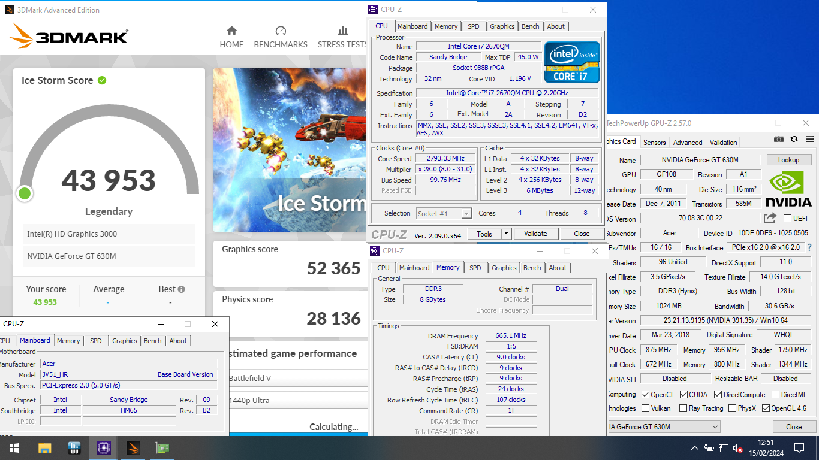
Task: Switch to Bench tab in top CPU-Z window
Action: (530, 26)
